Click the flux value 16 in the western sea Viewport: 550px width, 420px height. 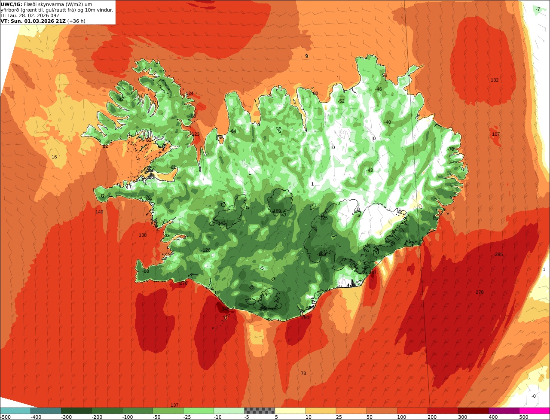(54, 157)
